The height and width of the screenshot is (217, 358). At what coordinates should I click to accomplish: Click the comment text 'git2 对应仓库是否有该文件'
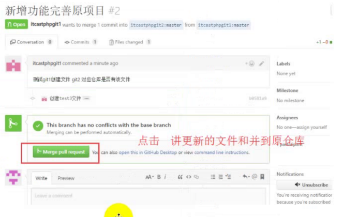click(x=101, y=80)
